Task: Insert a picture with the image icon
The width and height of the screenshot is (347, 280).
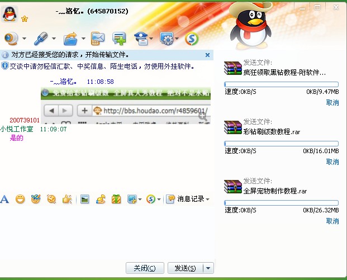Action: 84,199
